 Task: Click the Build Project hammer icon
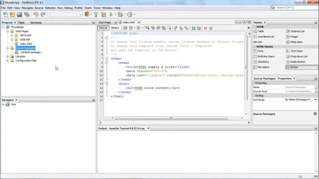[96, 14]
